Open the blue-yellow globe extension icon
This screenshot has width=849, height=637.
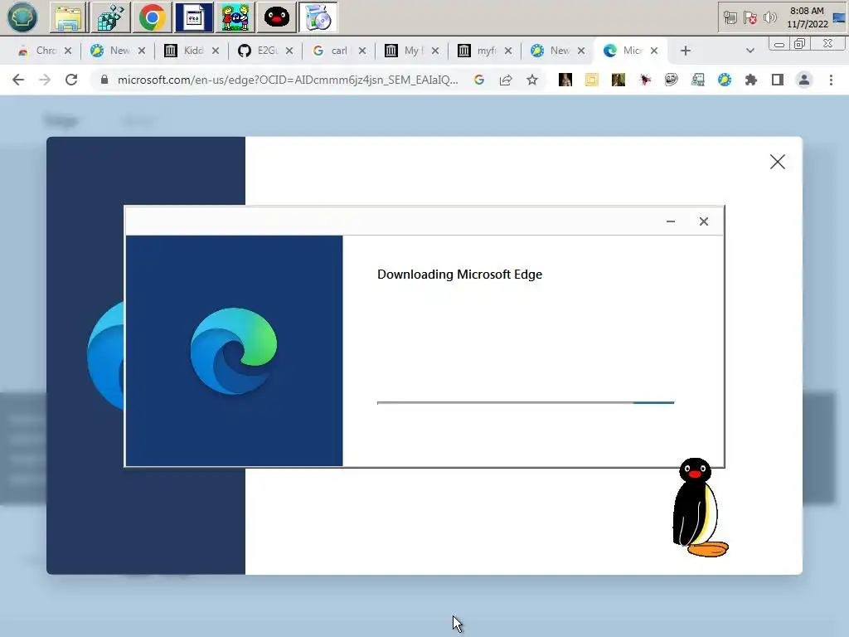[725, 80]
